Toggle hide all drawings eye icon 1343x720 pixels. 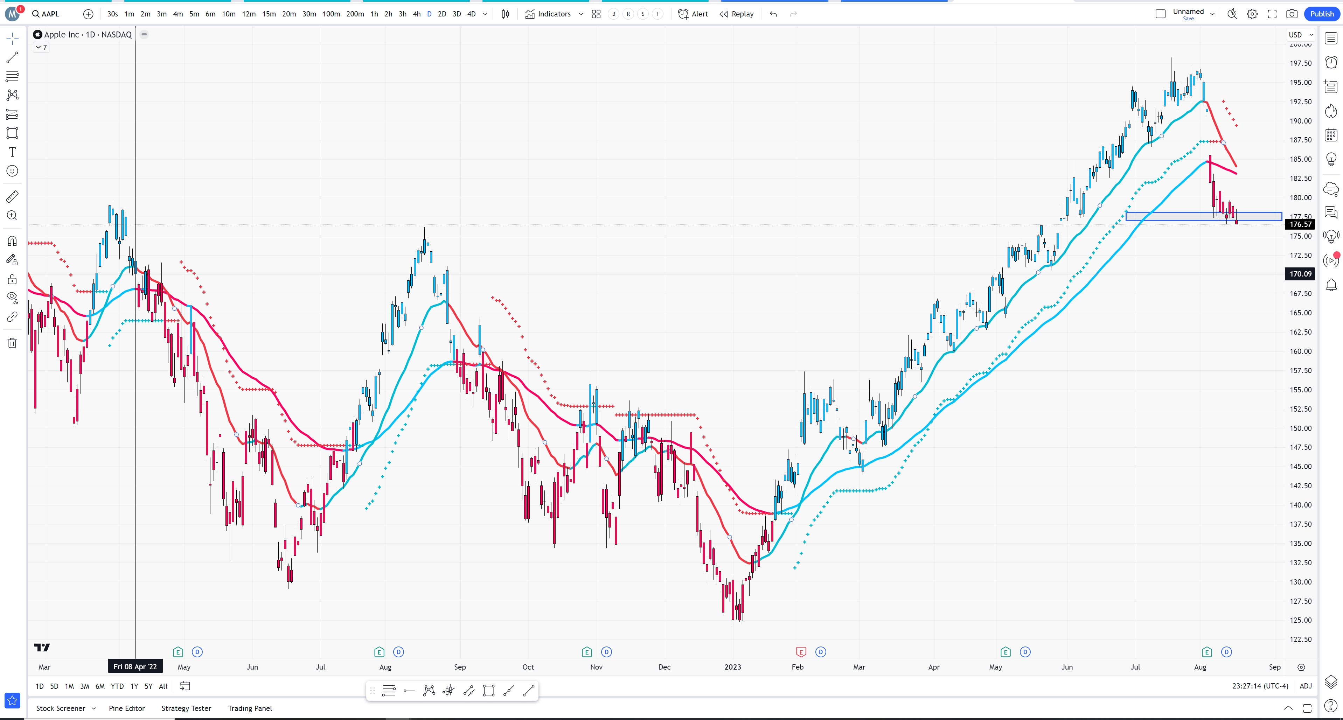pyautogui.click(x=13, y=298)
